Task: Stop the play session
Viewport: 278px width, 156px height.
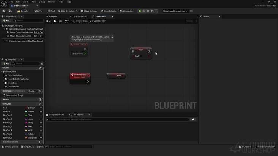Action: (148, 11)
